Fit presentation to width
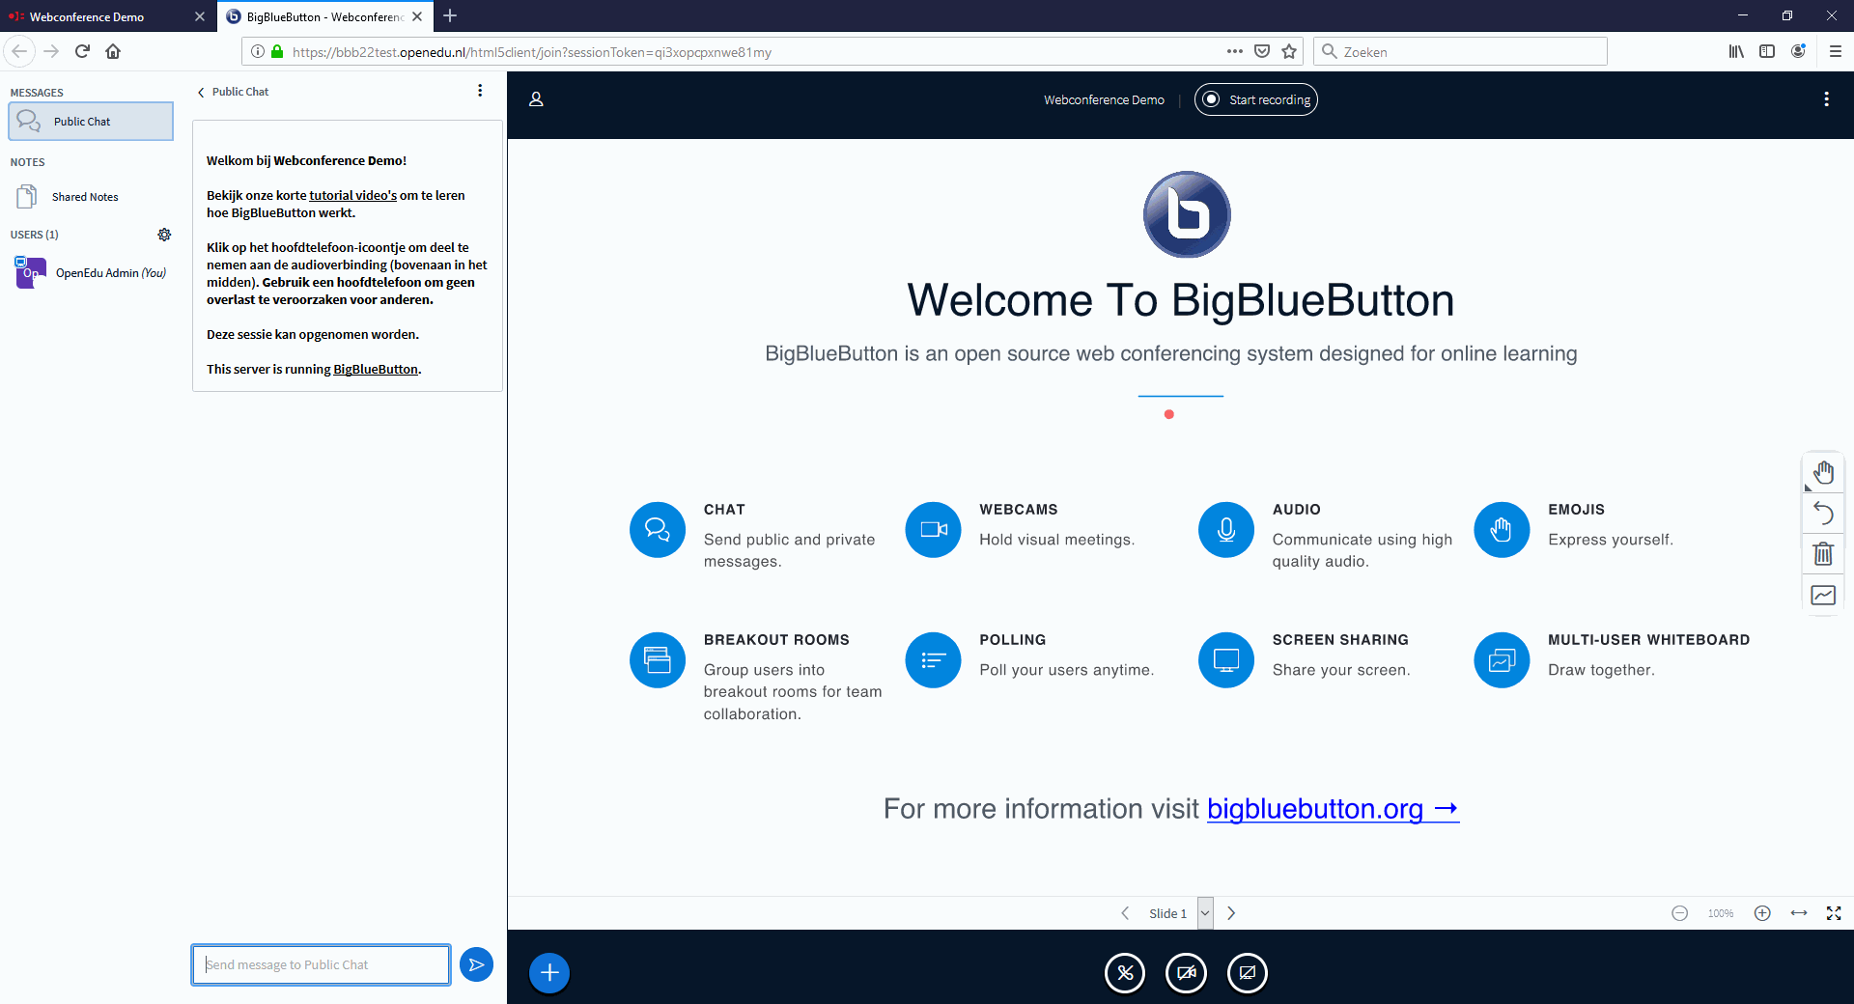Screen dimensions: 1854x1004 (x=1799, y=913)
